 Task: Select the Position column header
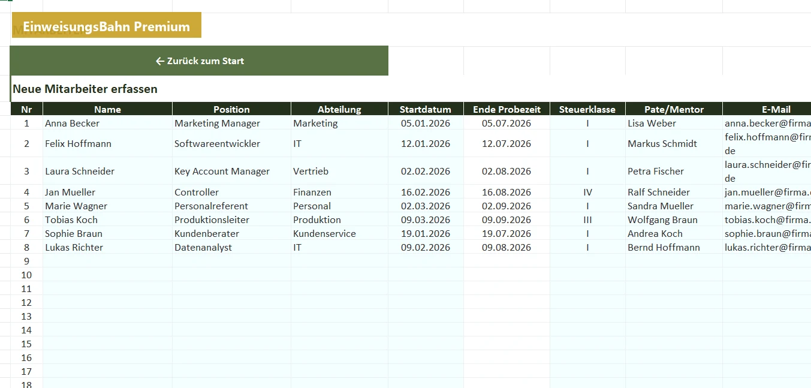click(231, 109)
